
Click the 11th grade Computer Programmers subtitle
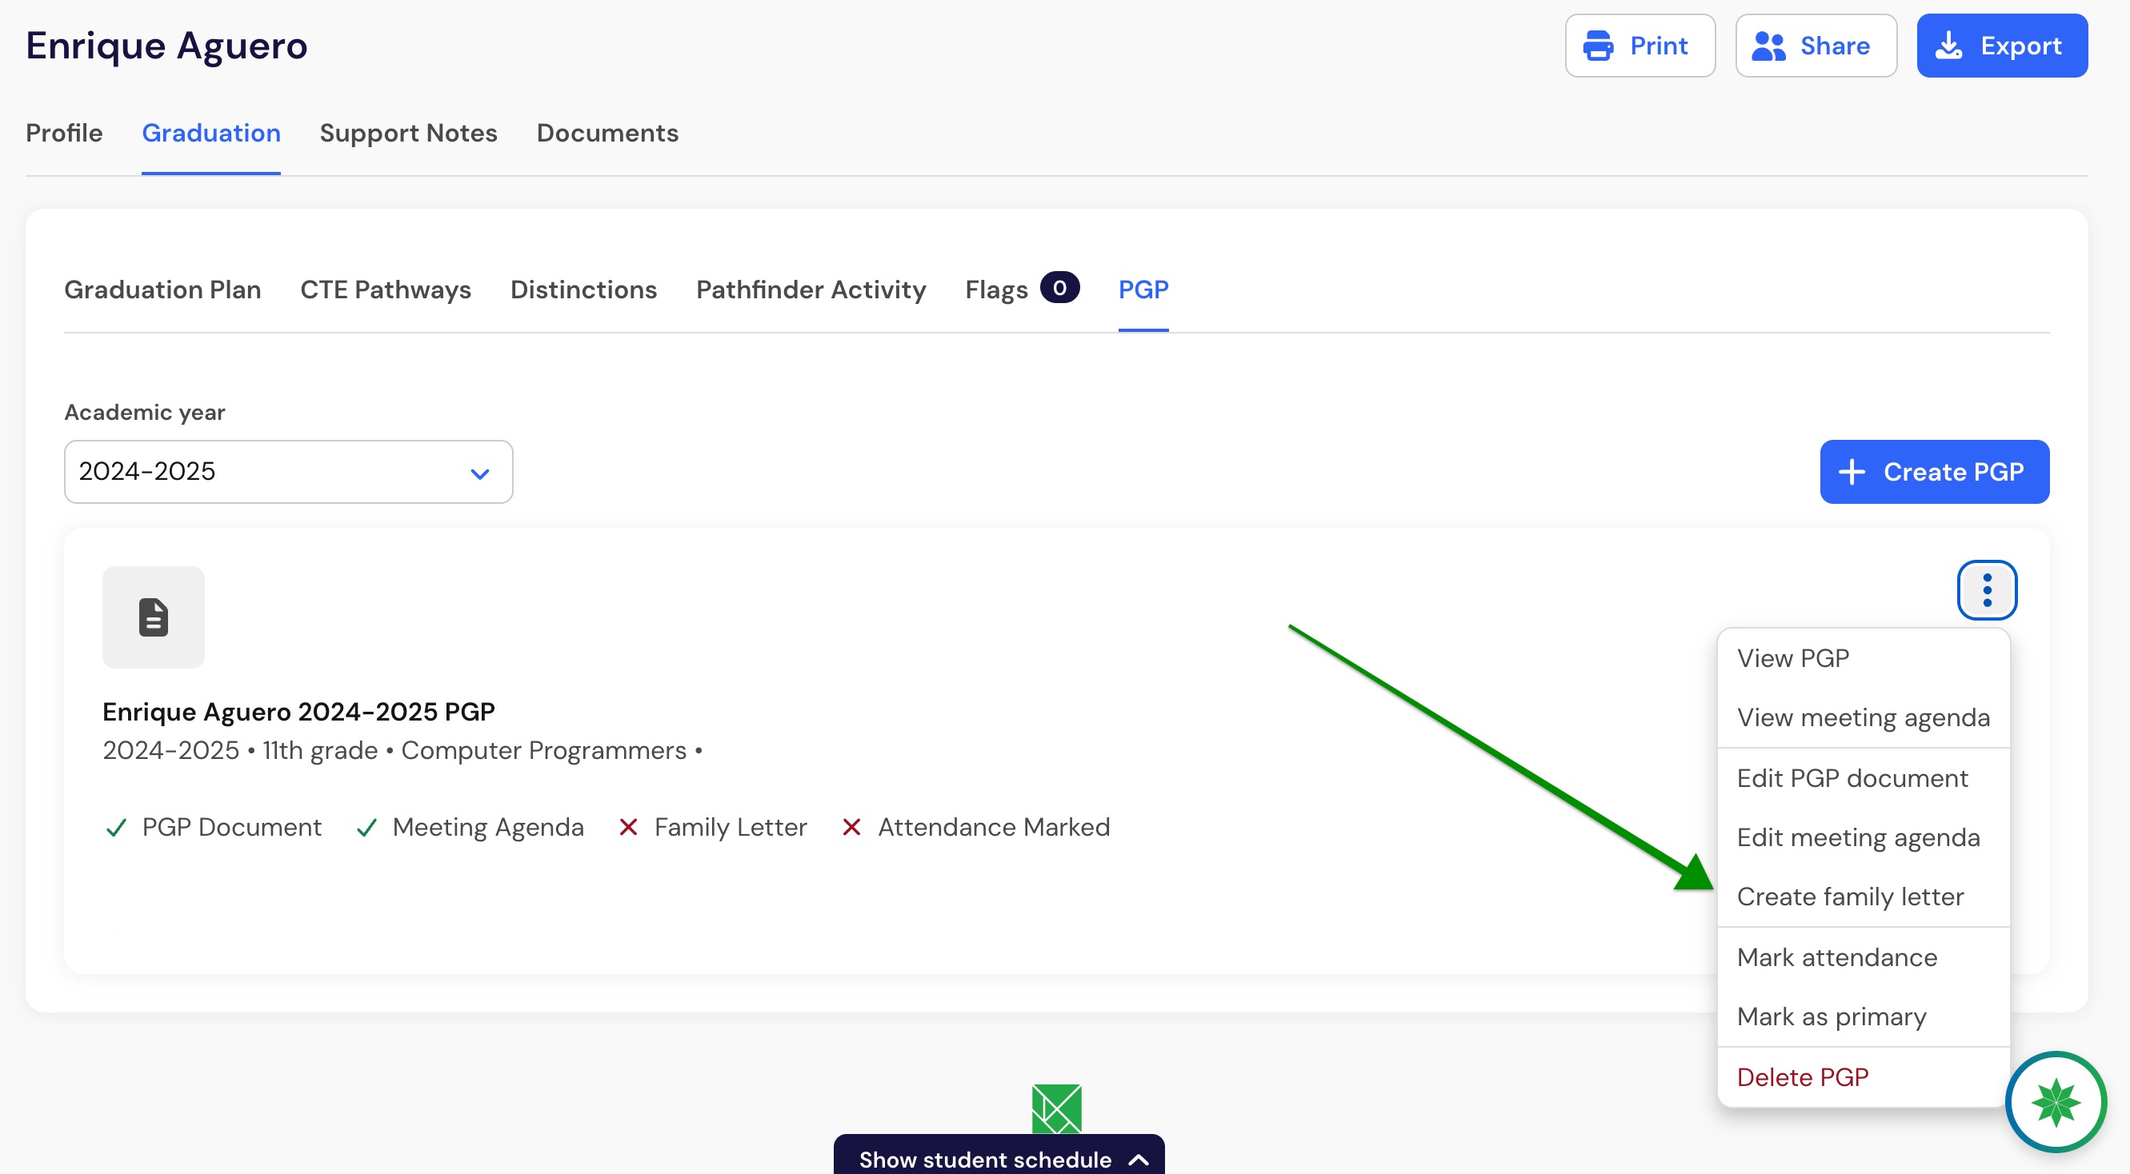(402, 751)
